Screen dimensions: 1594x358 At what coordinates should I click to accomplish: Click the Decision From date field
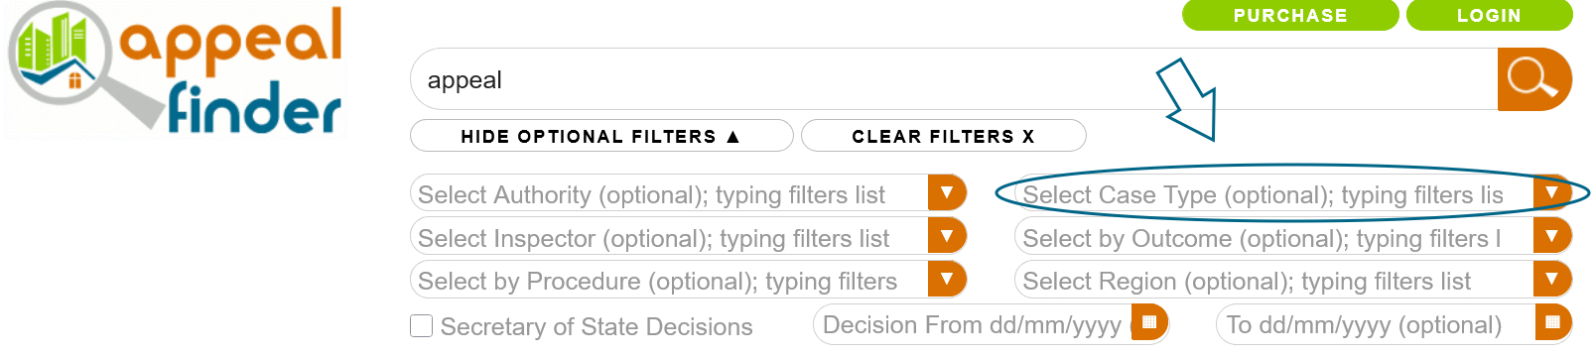(973, 324)
